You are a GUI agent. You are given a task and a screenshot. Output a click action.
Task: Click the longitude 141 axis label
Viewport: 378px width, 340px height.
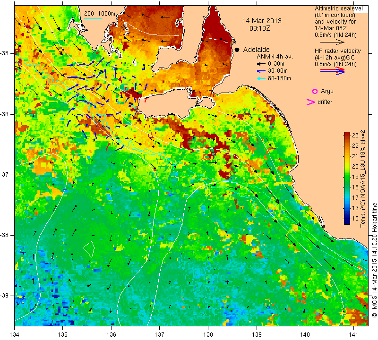coord(353,335)
